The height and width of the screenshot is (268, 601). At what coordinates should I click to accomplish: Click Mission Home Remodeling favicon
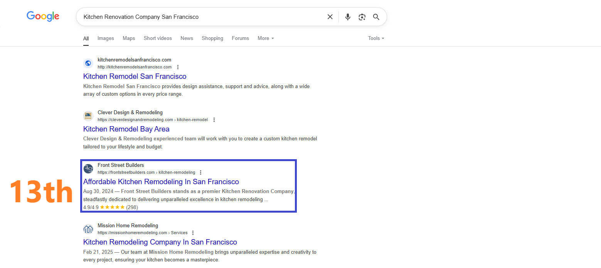(88, 229)
